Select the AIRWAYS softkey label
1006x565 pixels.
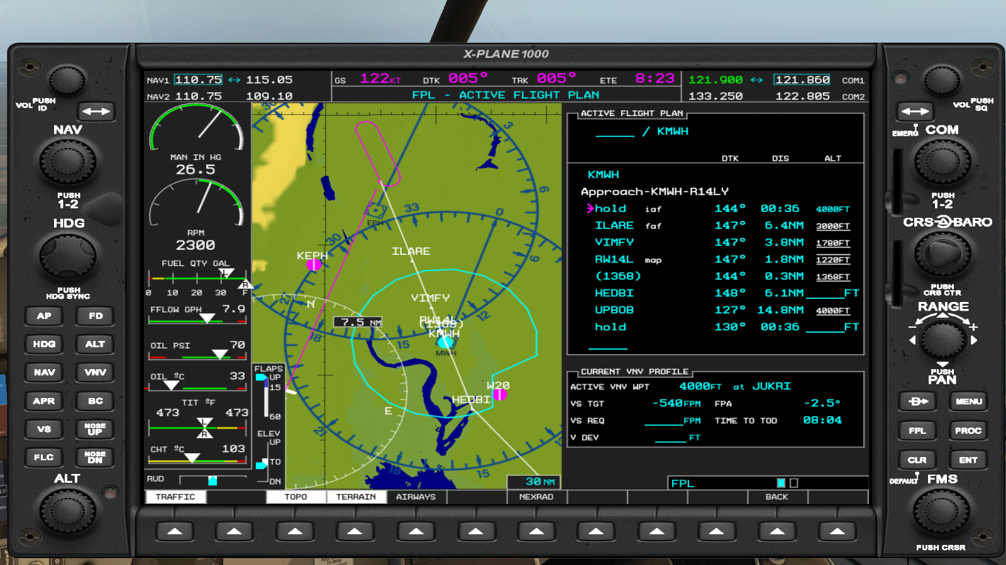(x=416, y=497)
